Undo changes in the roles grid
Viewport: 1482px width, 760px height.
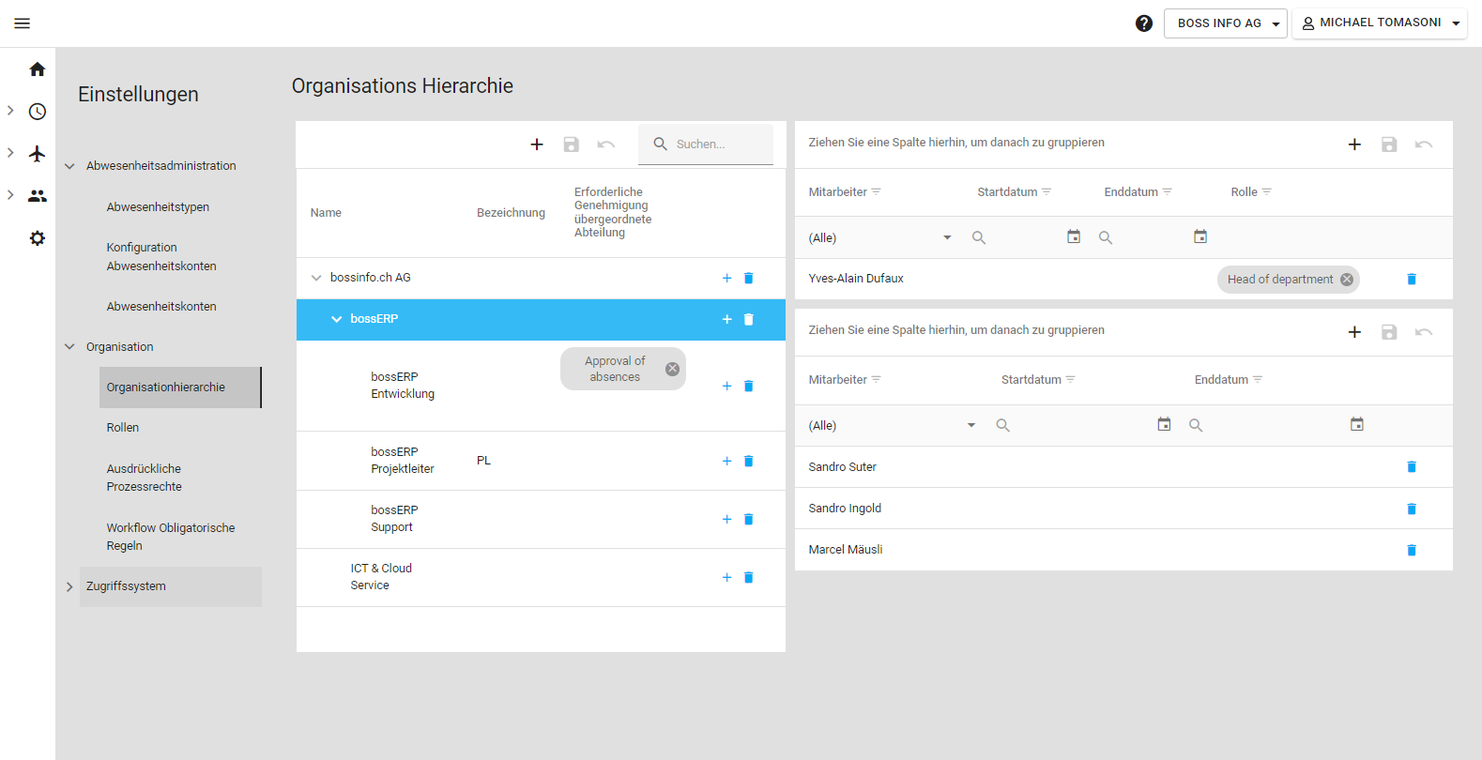[1424, 144]
